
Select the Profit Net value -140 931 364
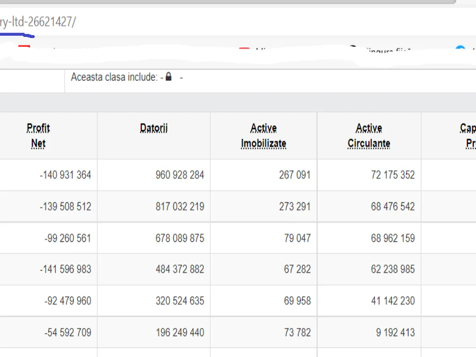(65, 175)
